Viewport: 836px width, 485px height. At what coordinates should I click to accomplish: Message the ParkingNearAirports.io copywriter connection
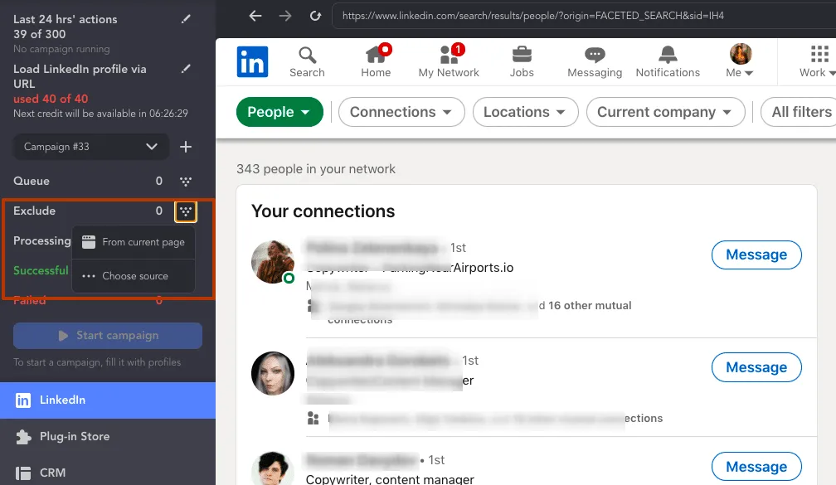(756, 255)
